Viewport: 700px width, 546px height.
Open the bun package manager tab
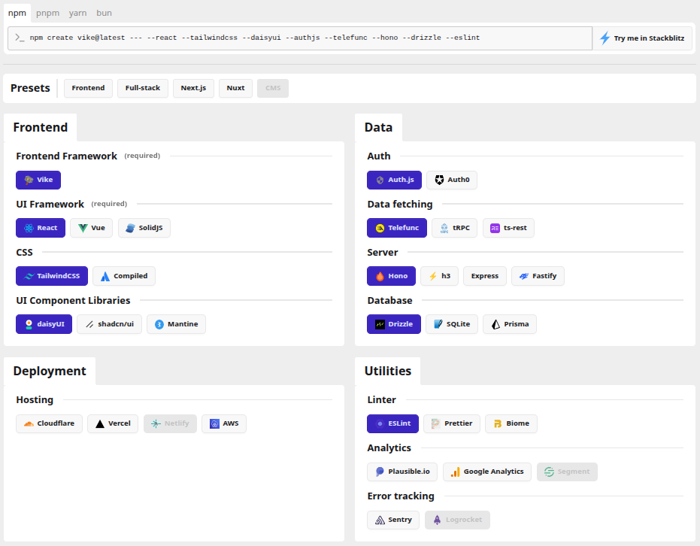click(x=104, y=13)
